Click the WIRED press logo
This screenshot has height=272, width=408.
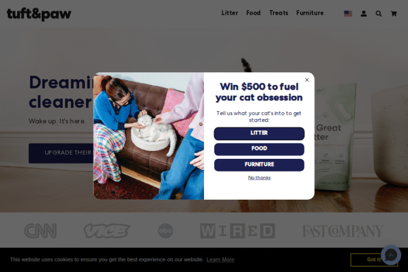[237, 231]
